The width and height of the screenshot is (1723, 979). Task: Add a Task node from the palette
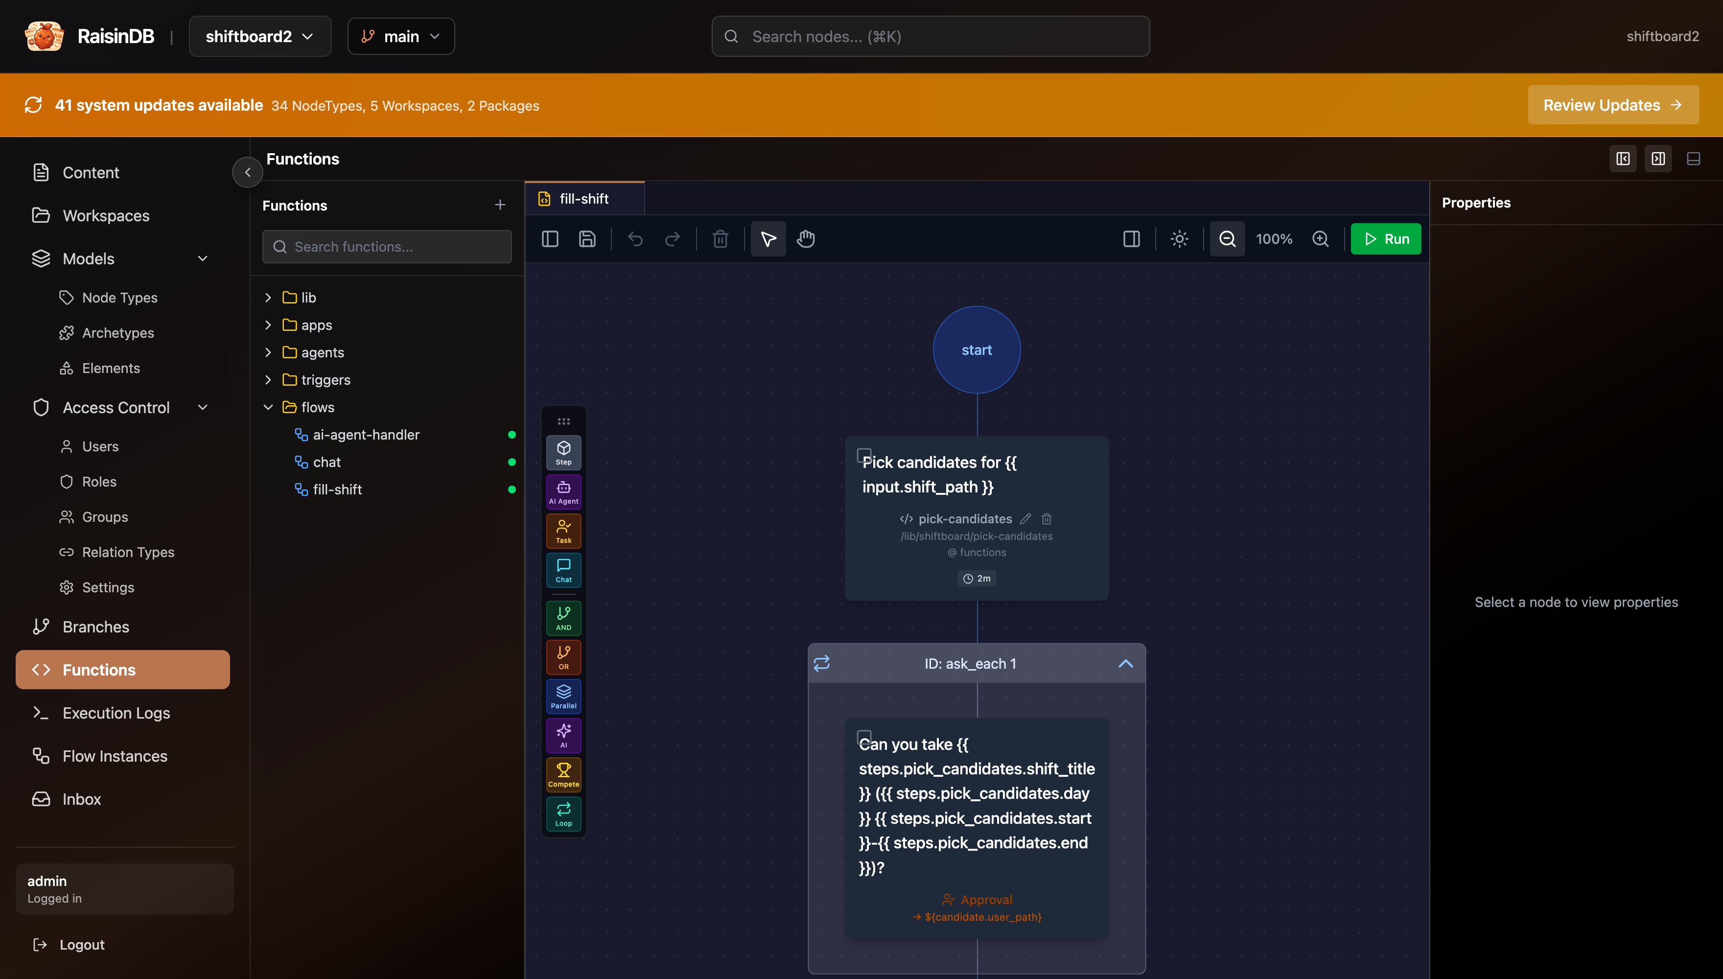[x=563, y=531]
